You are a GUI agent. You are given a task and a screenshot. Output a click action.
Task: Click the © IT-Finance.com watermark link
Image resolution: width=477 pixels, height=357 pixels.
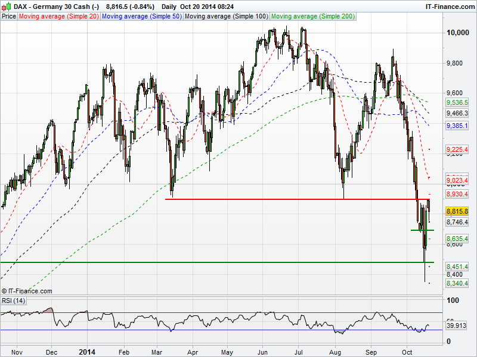pyautogui.click(x=27, y=291)
